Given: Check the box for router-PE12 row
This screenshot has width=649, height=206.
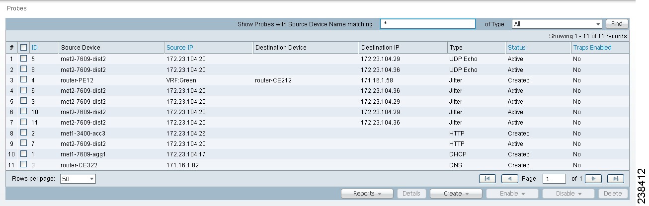Looking at the screenshot, I should click(23, 79).
